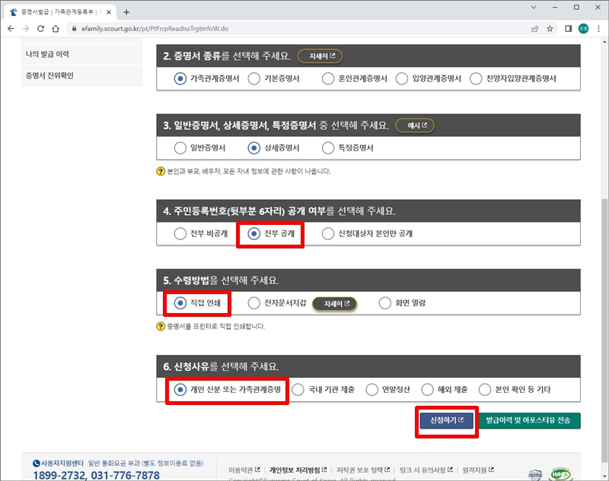
Task: Open 자세히 button for certificate types
Action: 320,56
